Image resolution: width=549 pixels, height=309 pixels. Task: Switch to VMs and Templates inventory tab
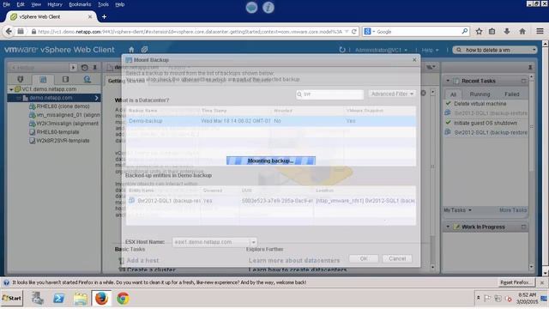click(x=43, y=79)
